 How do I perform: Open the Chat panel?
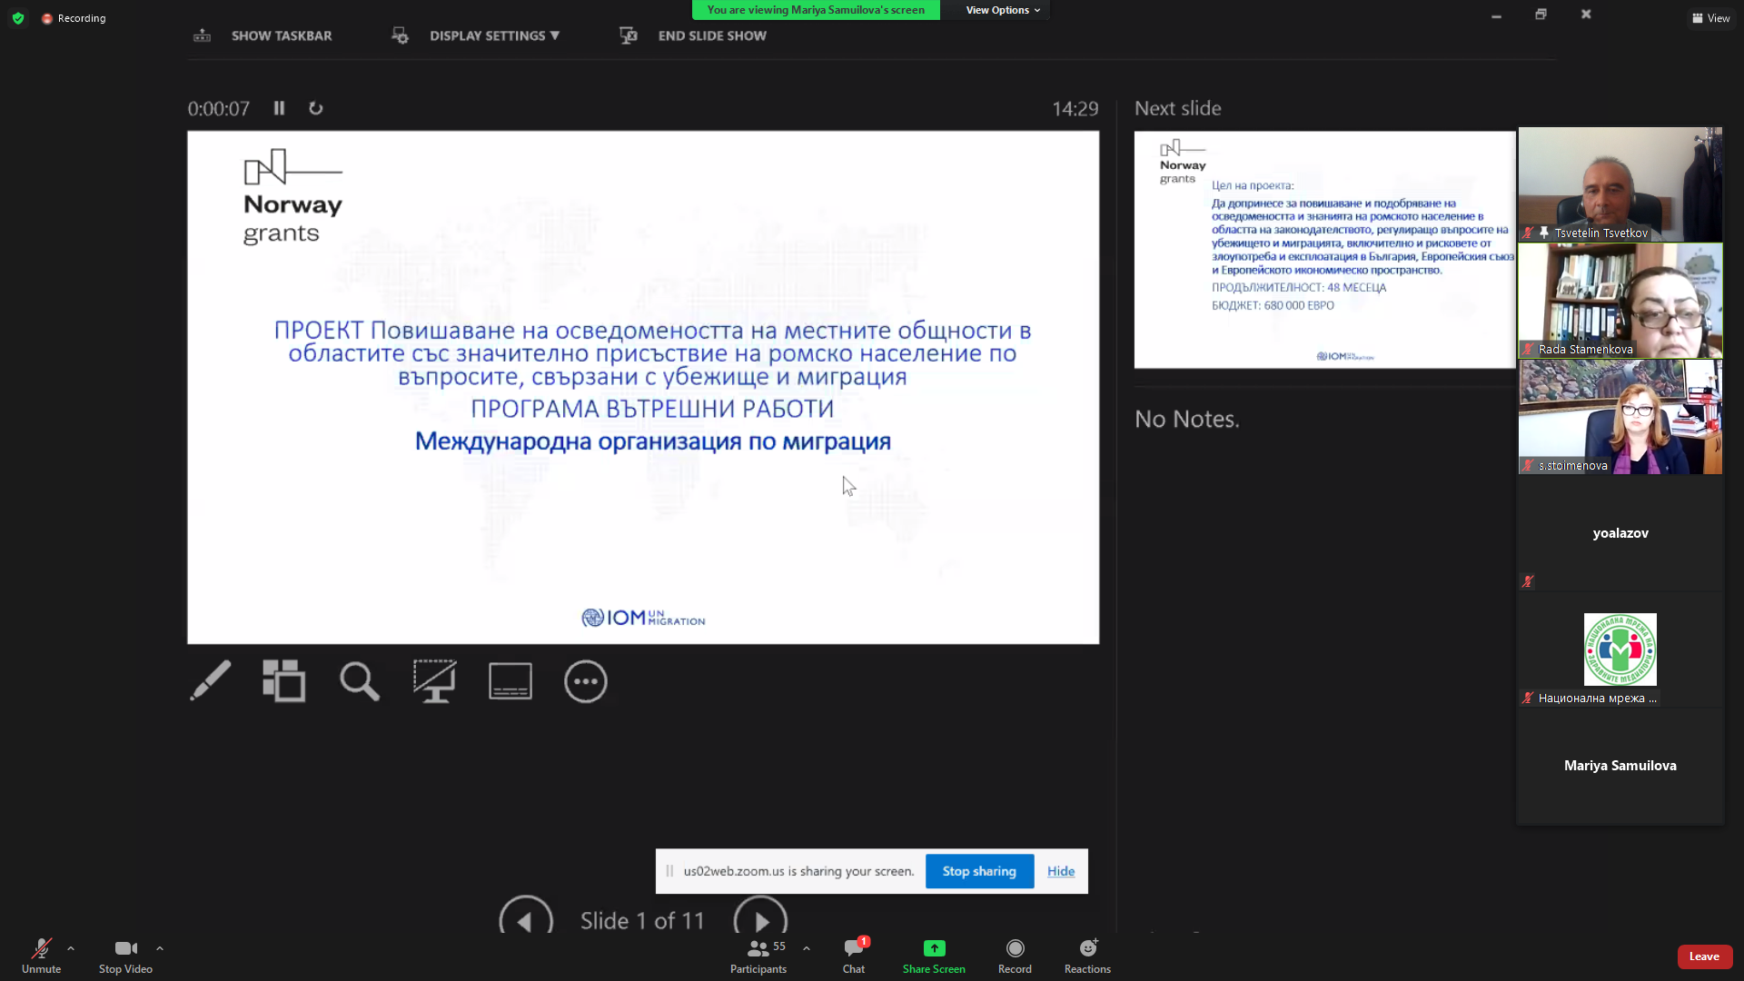click(854, 956)
